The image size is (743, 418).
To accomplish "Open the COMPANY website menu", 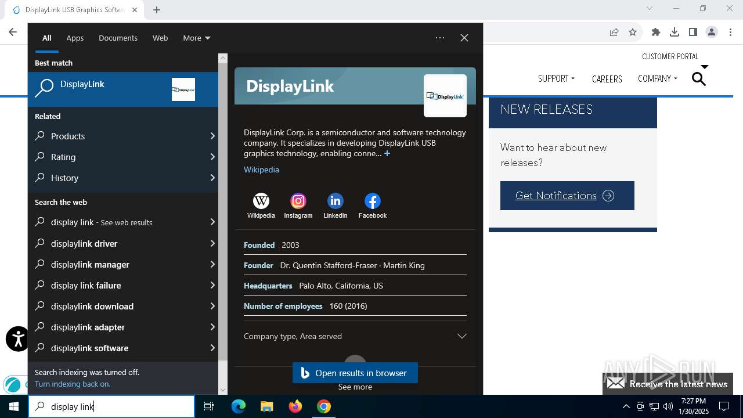I will [x=658, y=78].
